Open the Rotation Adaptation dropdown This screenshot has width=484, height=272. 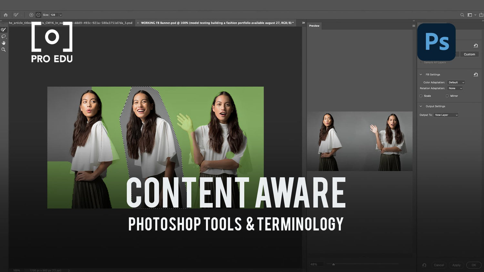click(455, 88)
